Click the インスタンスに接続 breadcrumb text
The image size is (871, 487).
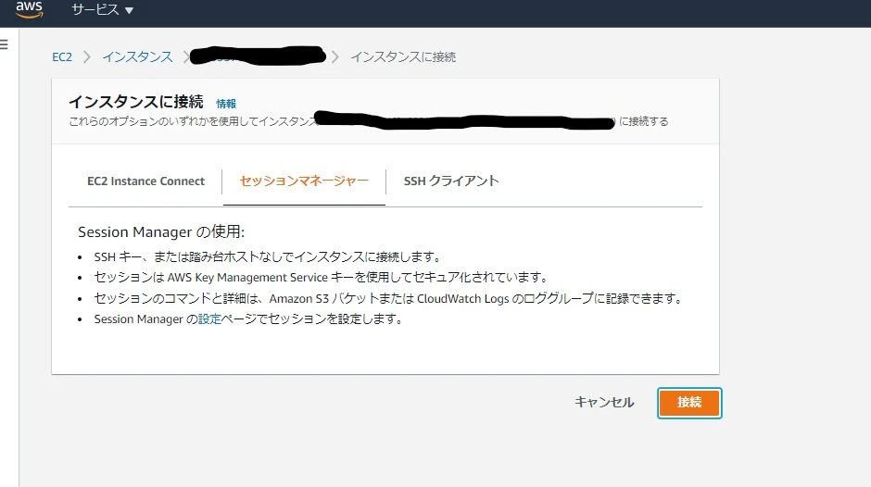tap(403, 56)
